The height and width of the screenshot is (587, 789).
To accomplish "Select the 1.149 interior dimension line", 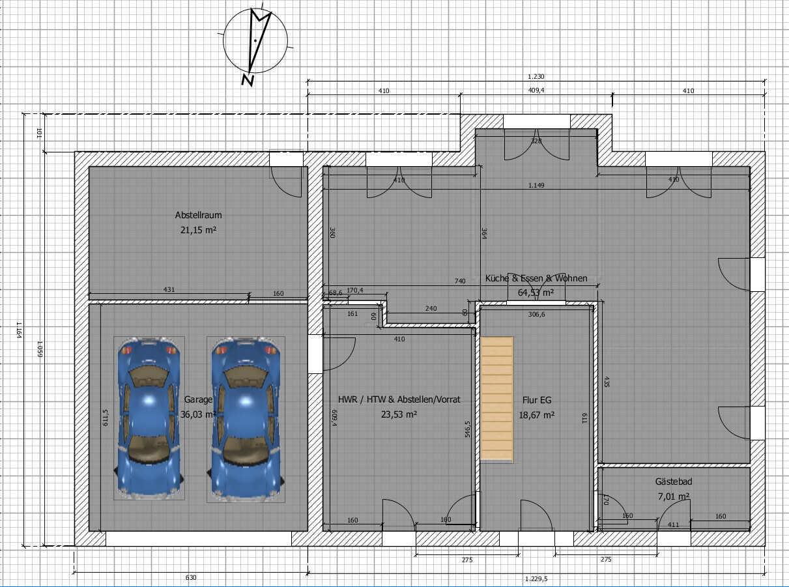I will tap(536, 186).
